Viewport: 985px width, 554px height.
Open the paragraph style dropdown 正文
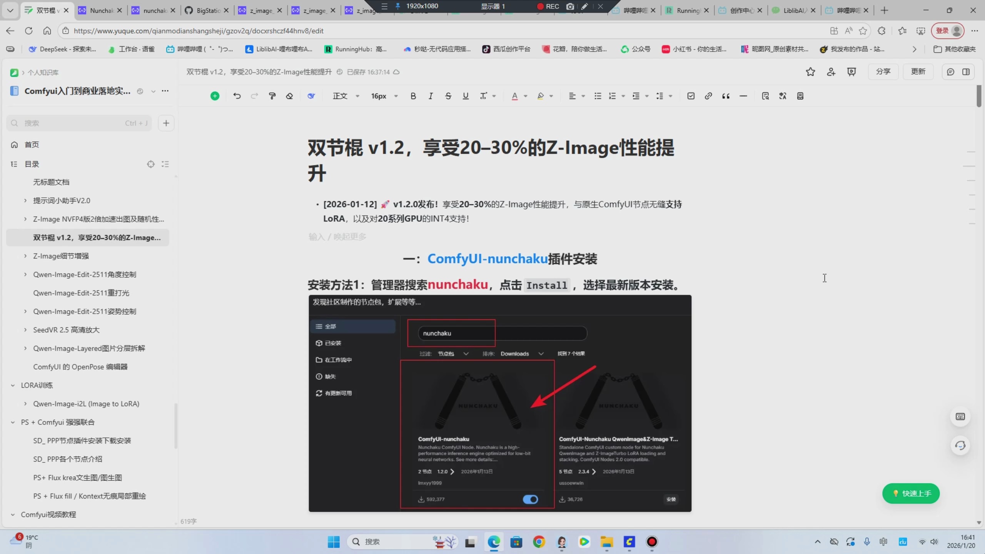click(346, 96)
